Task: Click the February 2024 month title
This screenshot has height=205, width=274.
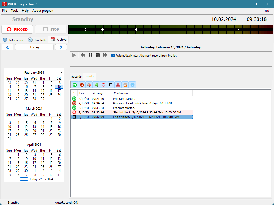Action: click(34, 73)
